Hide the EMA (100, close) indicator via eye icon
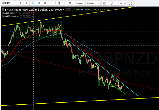Viewport: 159px width, 110px height. 21,17
